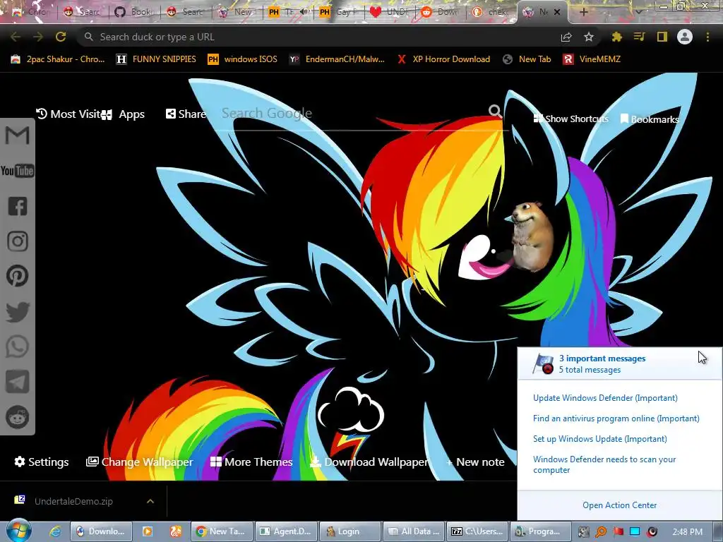Switch to the chek tab
Viewport: 723px width, 542px height.
(x=491, y=12)
